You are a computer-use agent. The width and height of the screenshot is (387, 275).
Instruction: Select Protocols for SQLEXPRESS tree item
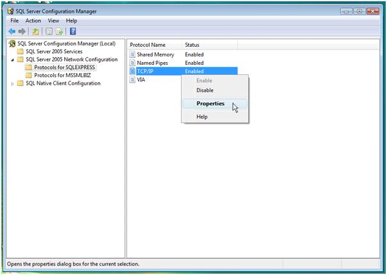[x=65, y=67]
